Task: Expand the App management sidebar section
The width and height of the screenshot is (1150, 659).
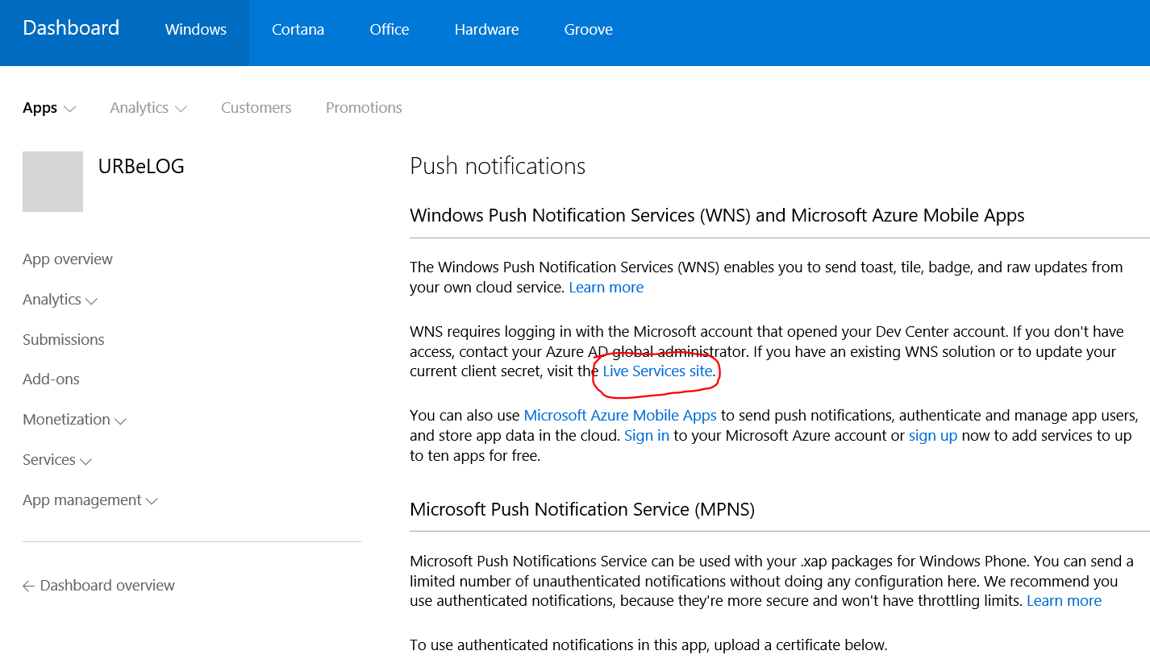Action: [x=90, y=500]
